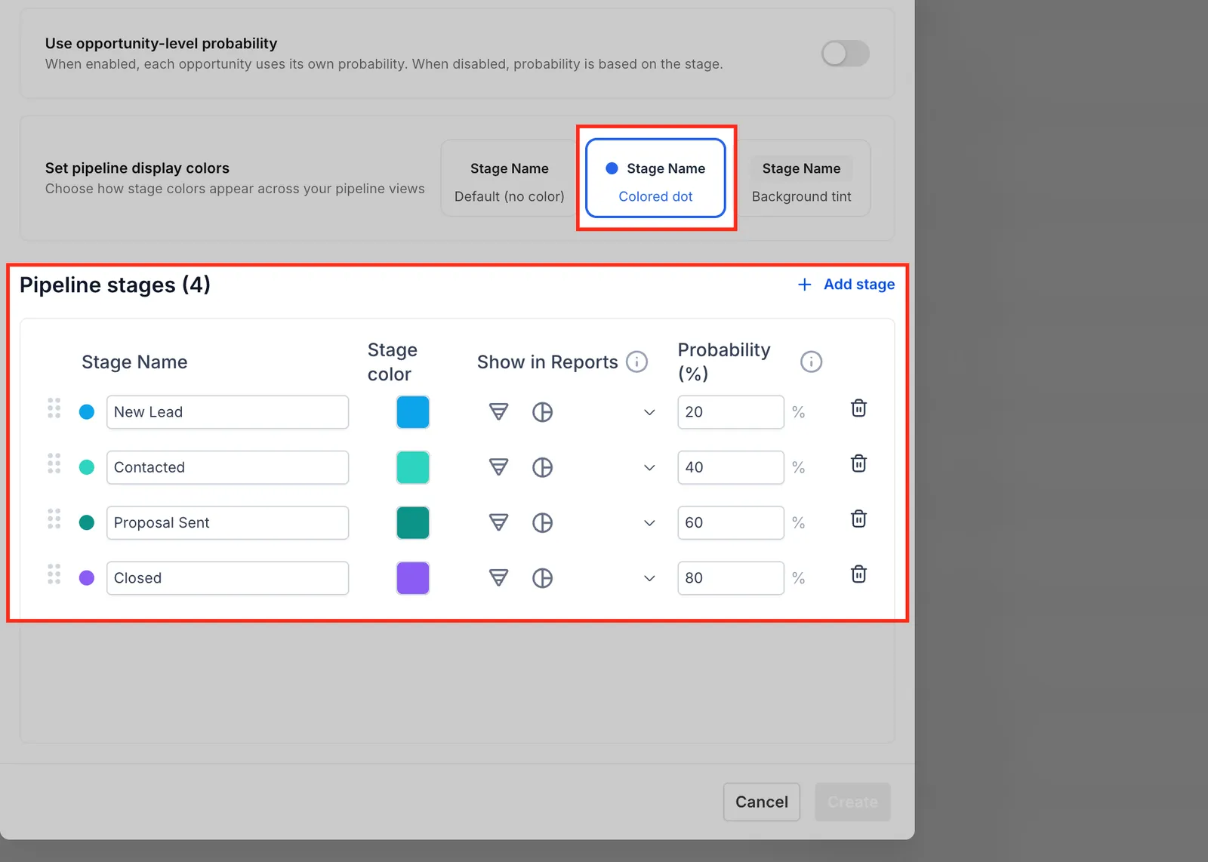Expand the reports dropdown for Closed
Screen dimensions: 1208x862
[x=649, y=578]
